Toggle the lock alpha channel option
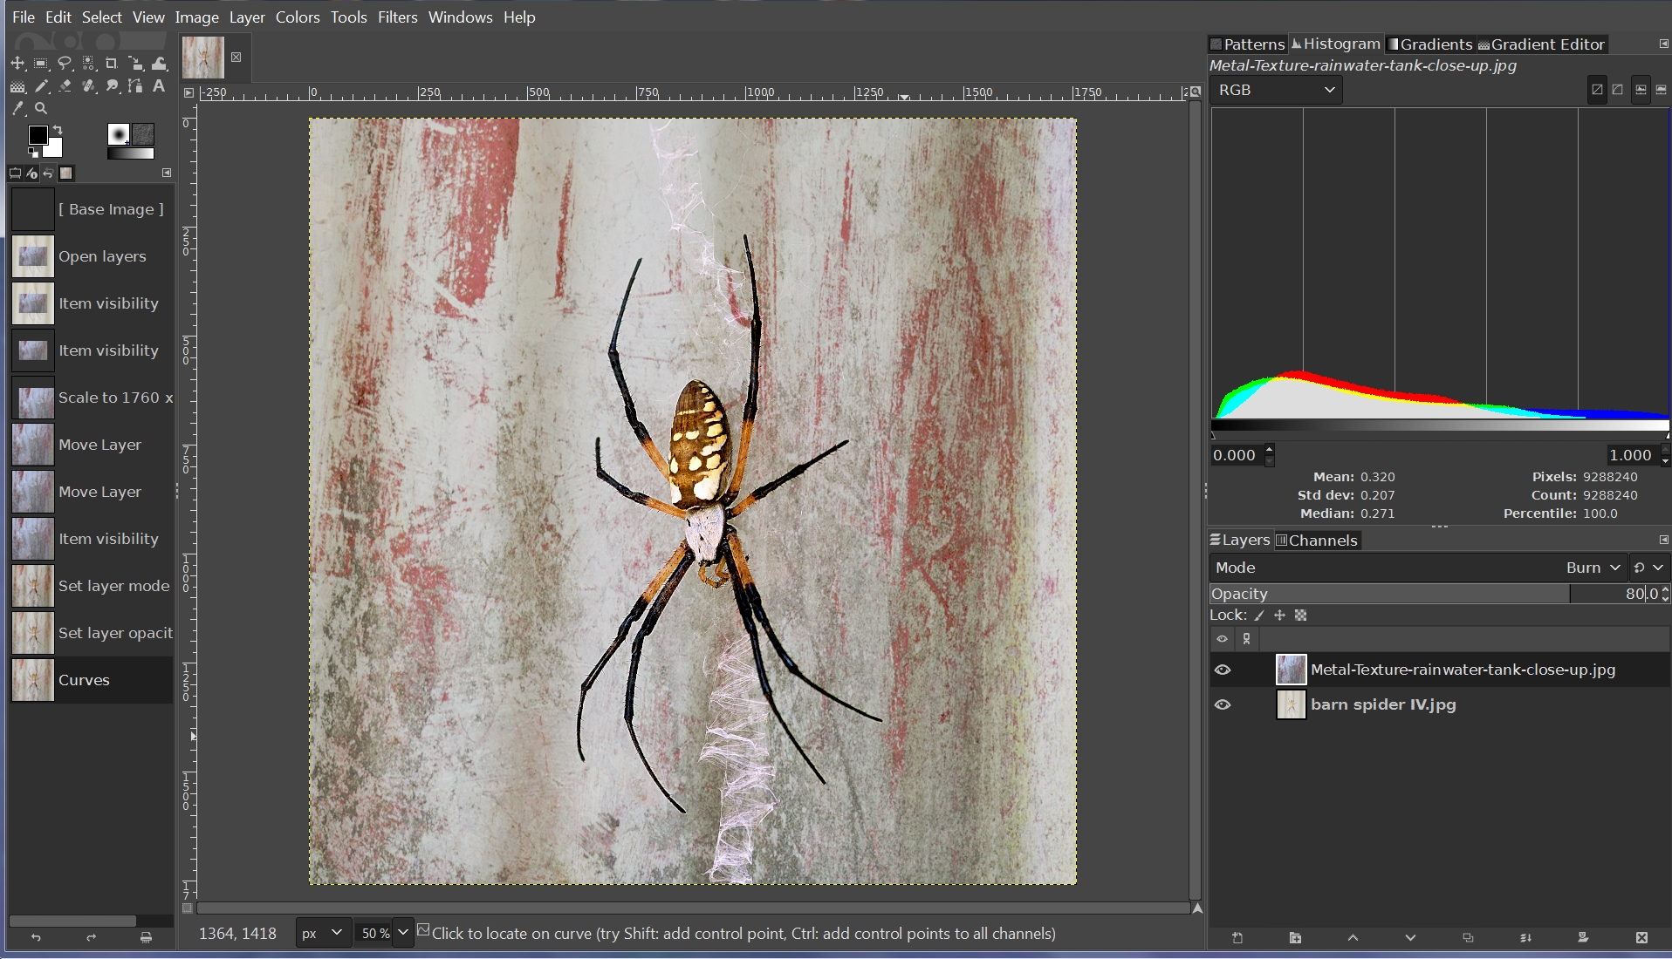This screenshot has width=1672, height=959. 1300,616
